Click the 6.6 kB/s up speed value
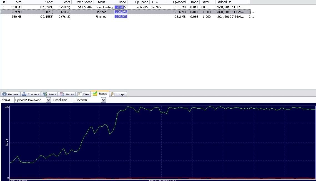The width and height of the screenshot is (316, 181). 142,7
